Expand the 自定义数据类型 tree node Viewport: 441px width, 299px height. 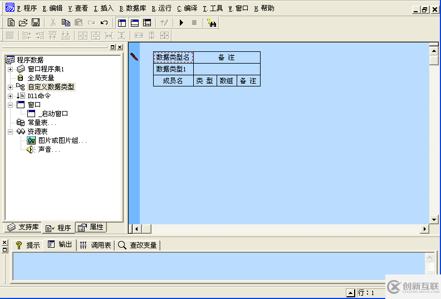point(10,87)
